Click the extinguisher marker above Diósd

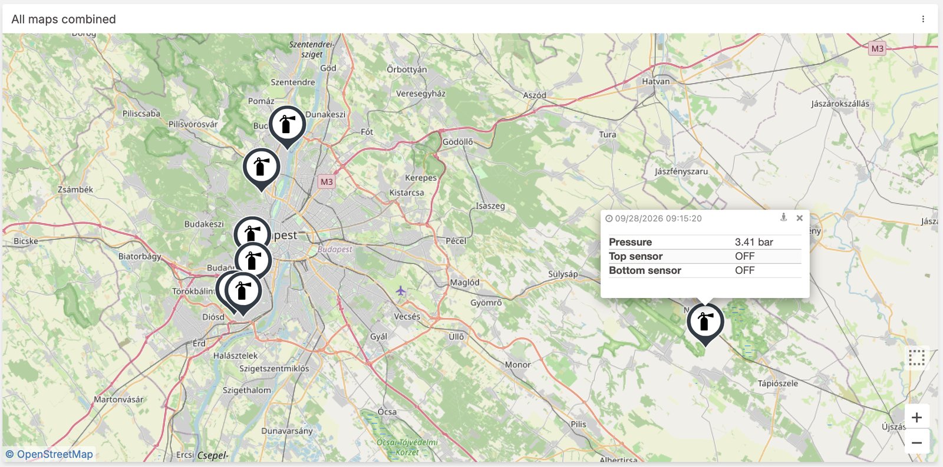pos(243,293)
